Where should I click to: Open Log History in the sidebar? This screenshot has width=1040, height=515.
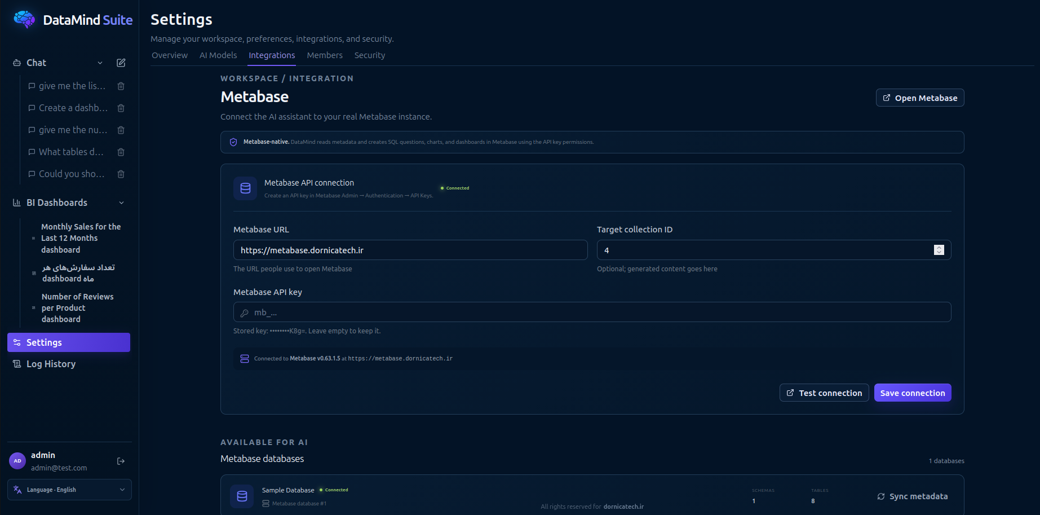(69, 364)
